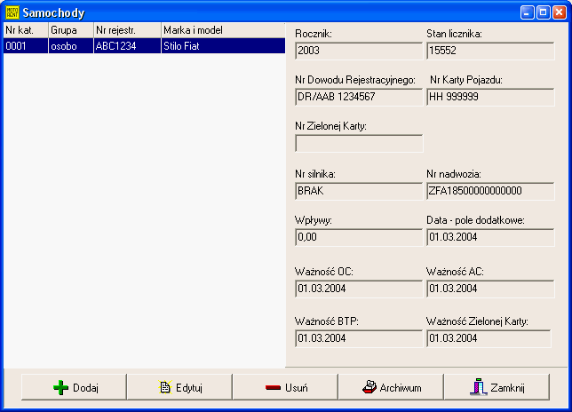Click the printer icon on Archiwum
This screenshot has height=412, width=572.
point(369,388)
